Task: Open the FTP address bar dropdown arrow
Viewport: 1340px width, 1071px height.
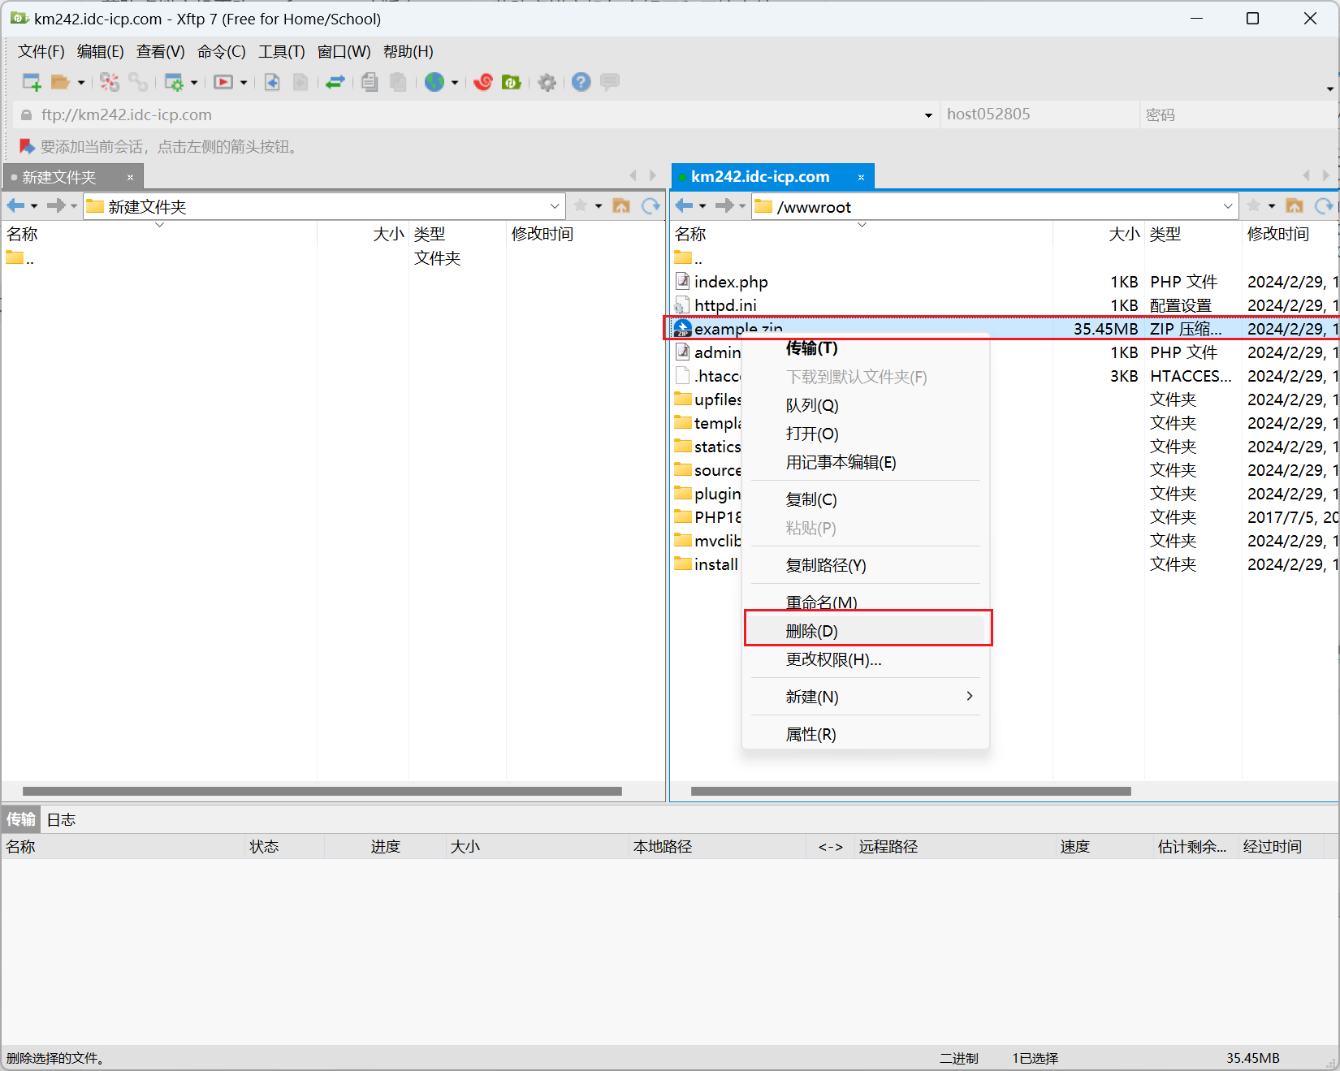Action: (x=928, y=115)
